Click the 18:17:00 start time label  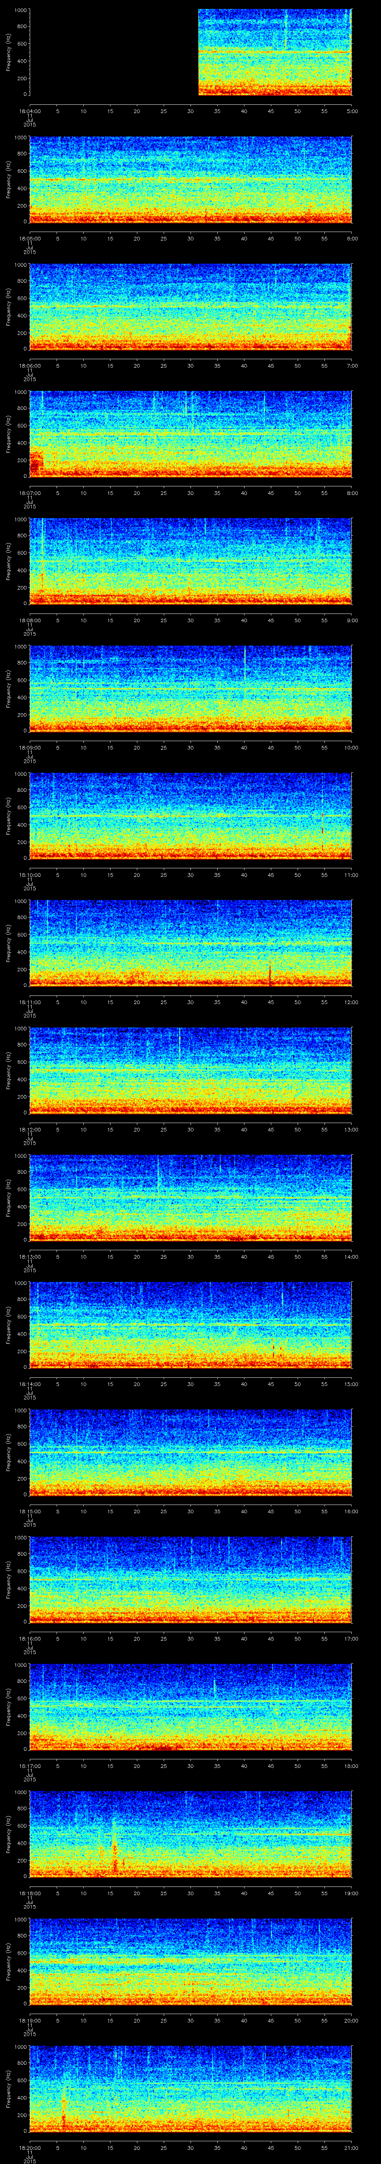point(29,1766)
